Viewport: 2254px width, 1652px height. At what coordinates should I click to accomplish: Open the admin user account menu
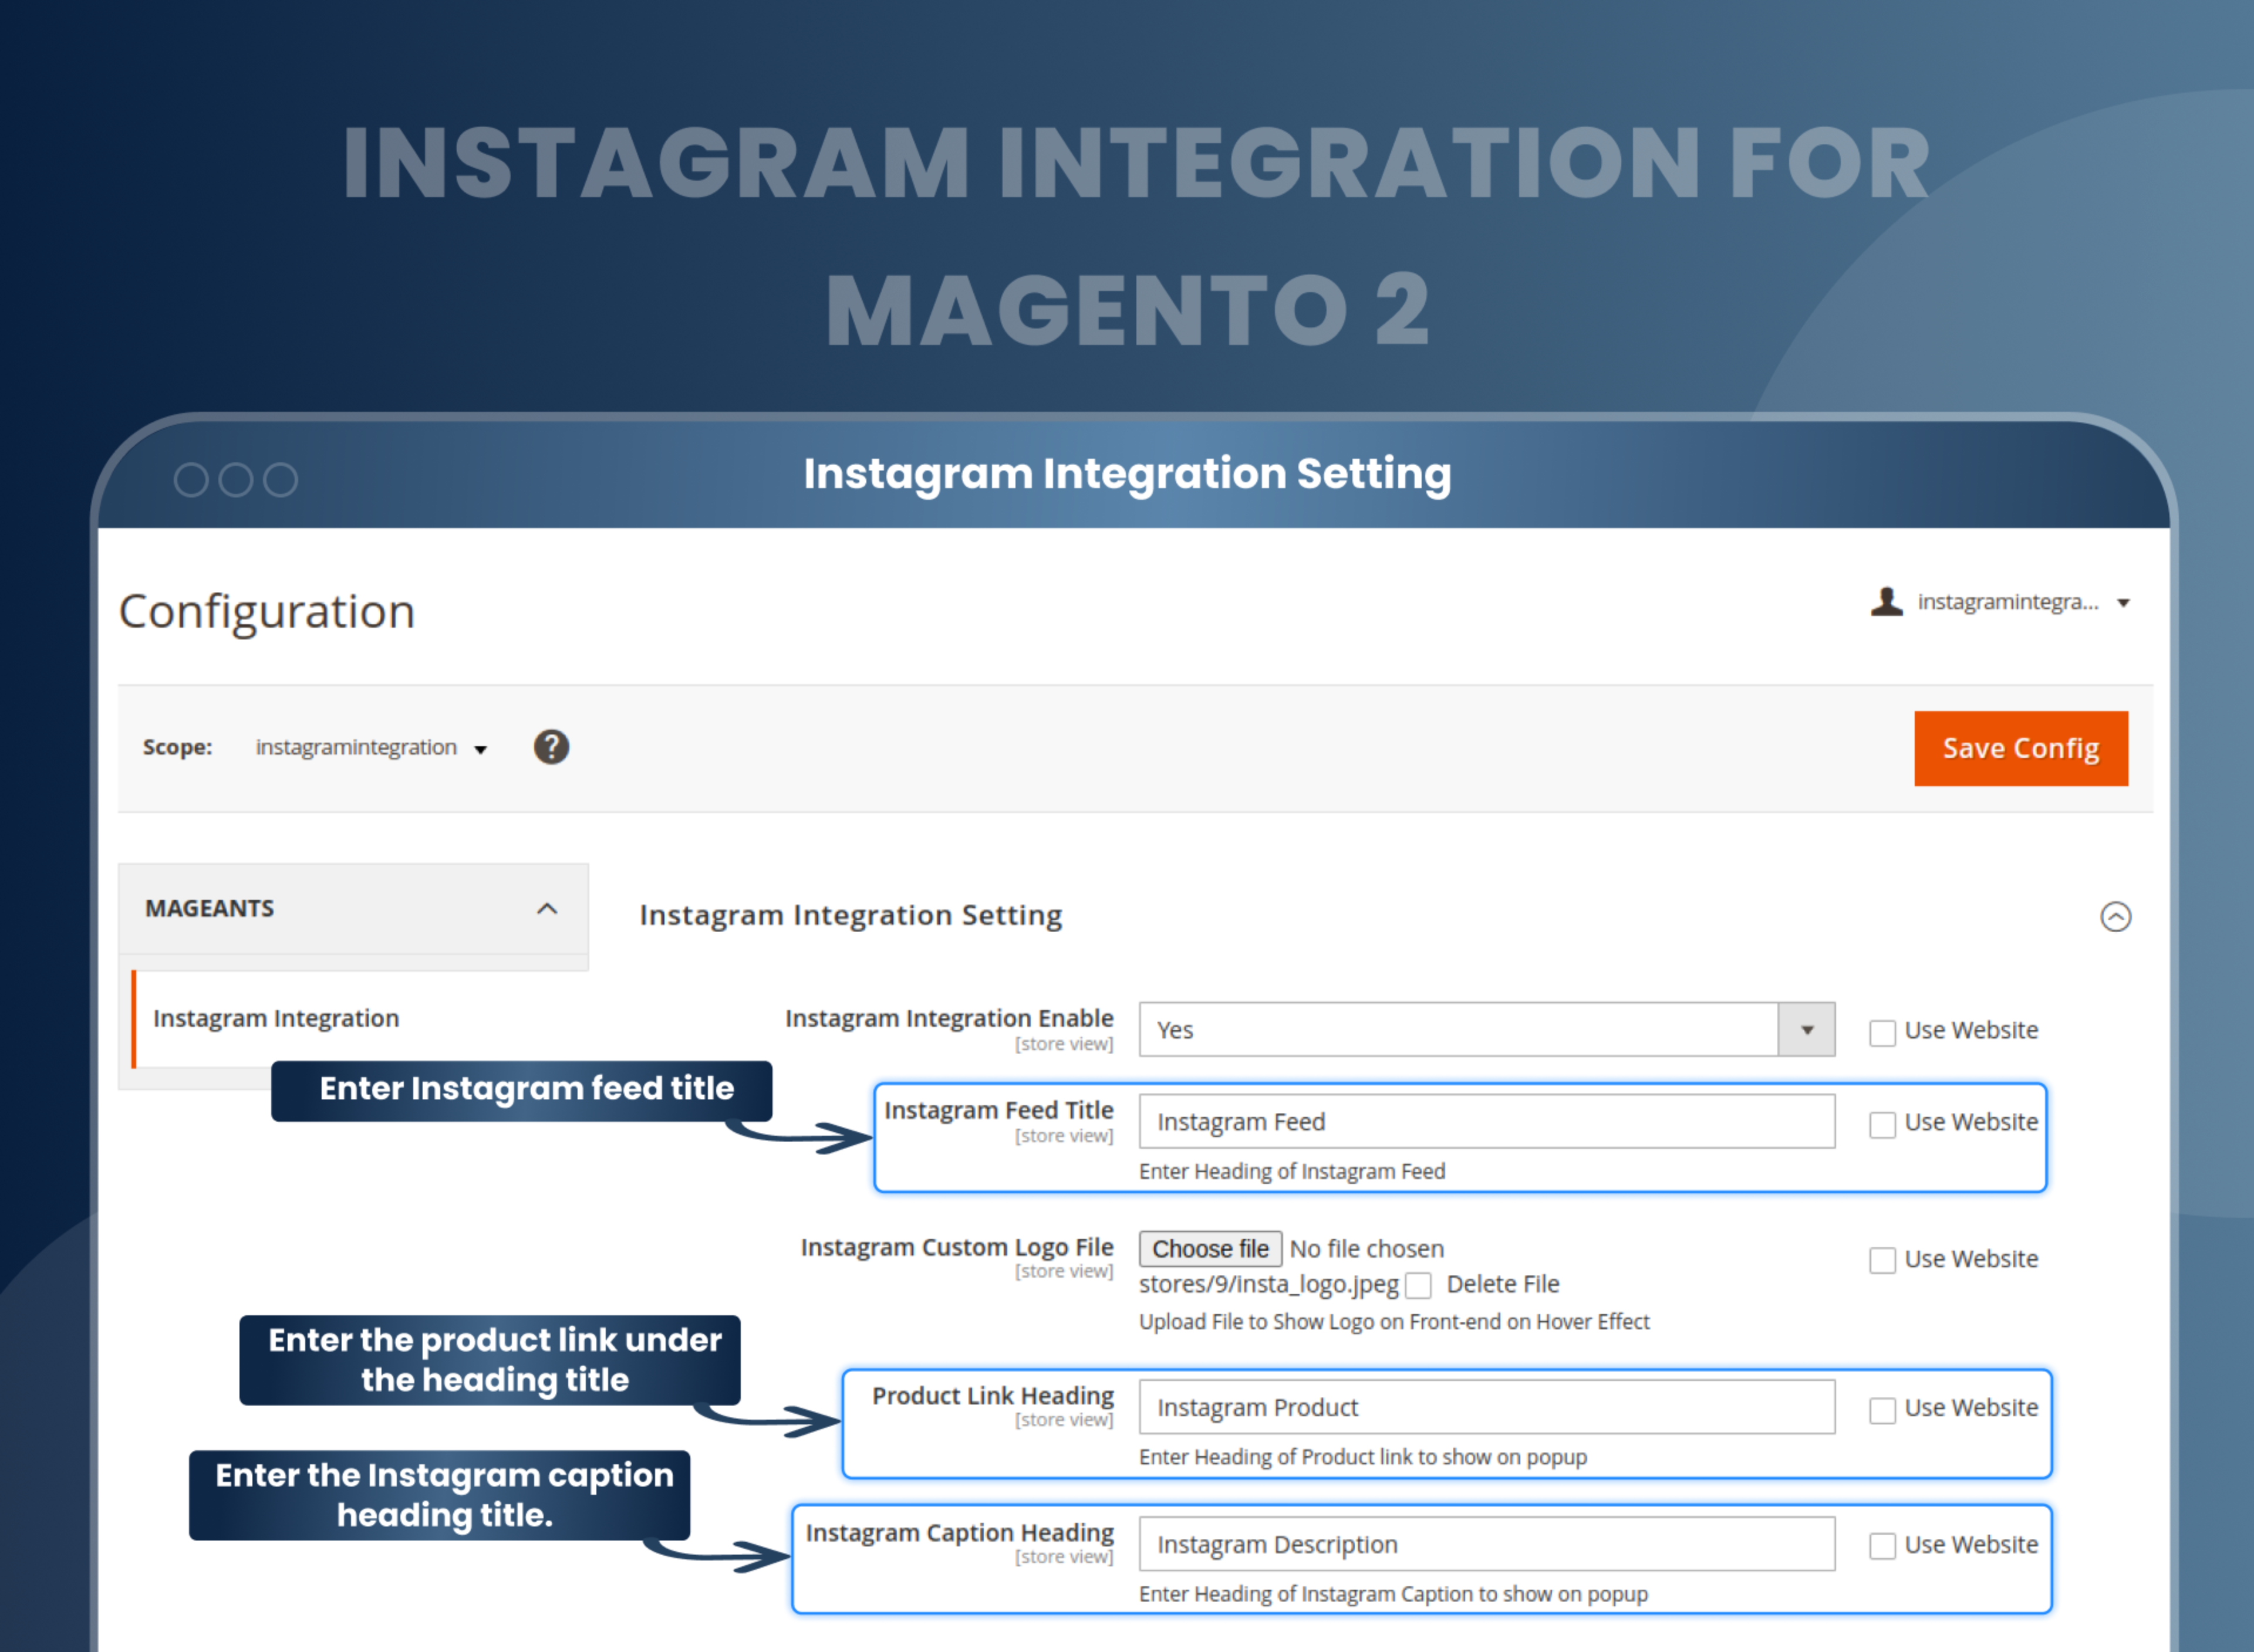[2001, 602]
